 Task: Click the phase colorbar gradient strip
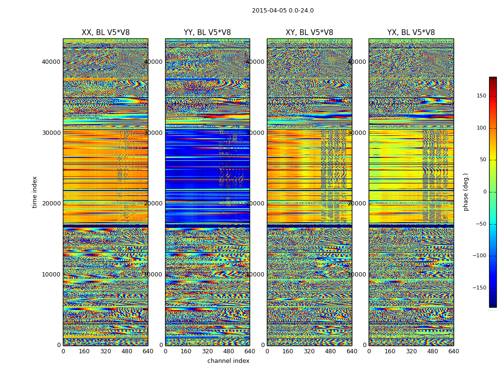pyautogui.click(x=493, y=192)
